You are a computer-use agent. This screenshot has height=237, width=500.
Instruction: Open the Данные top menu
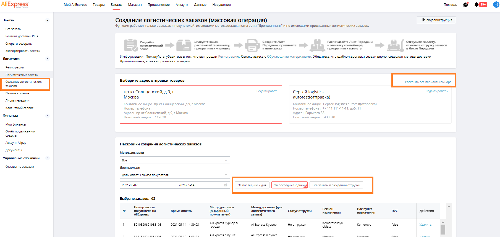200,5
